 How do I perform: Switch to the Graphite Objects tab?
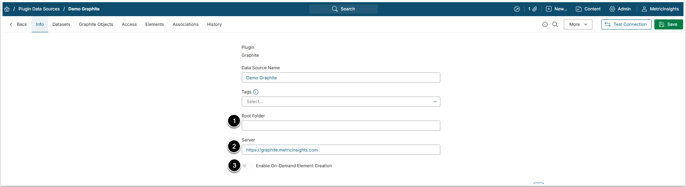coord(96,24)
